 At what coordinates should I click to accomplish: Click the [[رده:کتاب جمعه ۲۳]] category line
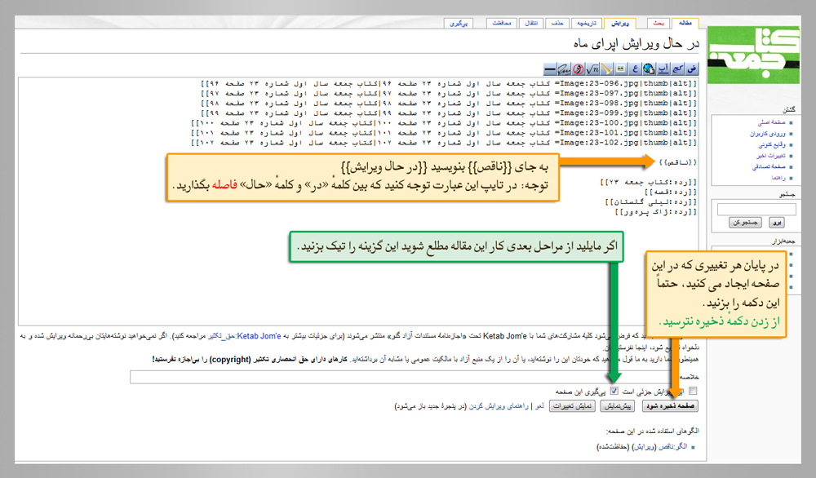[649, 182]
